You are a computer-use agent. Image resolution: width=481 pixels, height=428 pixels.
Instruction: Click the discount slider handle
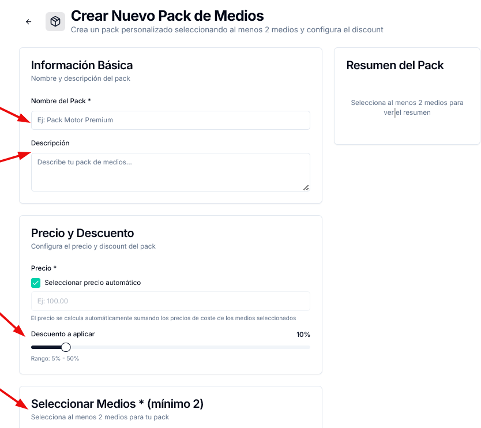pos(65,347)
